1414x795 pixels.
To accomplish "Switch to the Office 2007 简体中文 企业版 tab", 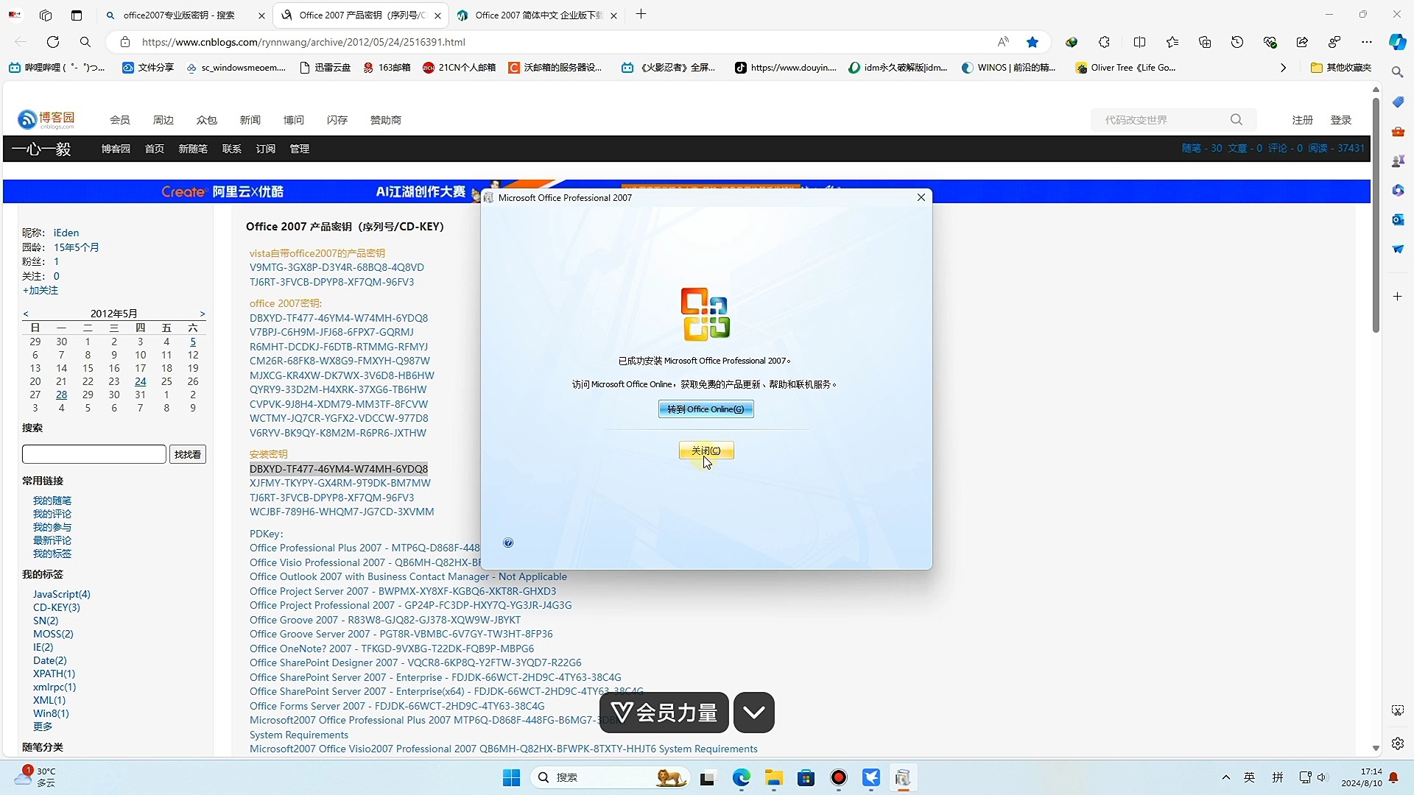I will (537, 15).
